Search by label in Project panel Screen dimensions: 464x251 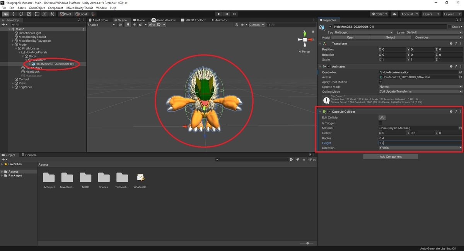(x=297, y=159)
